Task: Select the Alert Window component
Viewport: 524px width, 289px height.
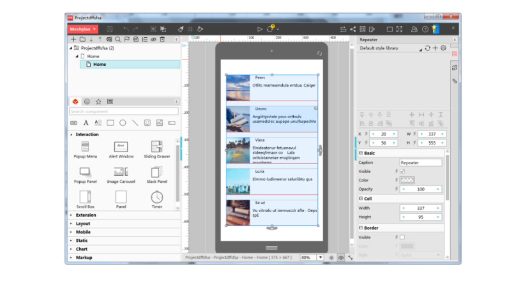Action: [121, 150]
